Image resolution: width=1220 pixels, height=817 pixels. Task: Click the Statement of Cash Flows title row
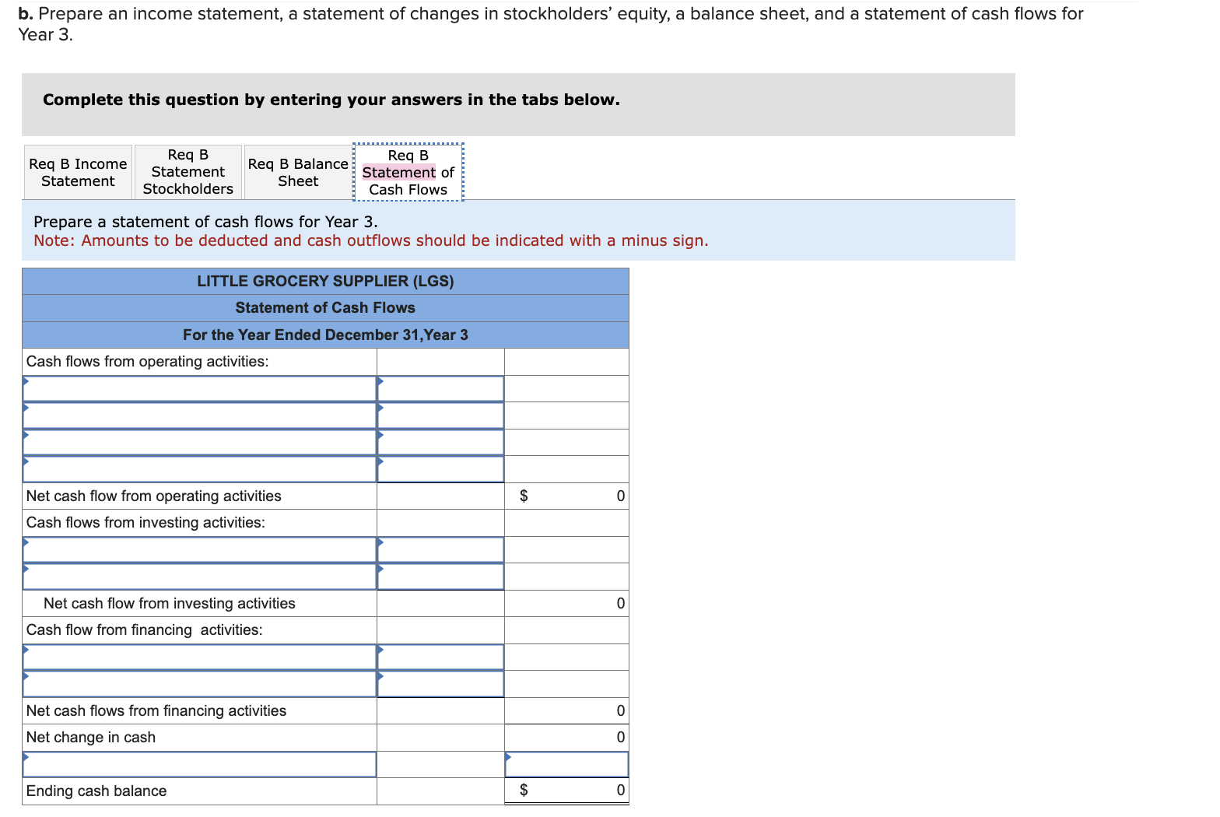click(325, 307)
